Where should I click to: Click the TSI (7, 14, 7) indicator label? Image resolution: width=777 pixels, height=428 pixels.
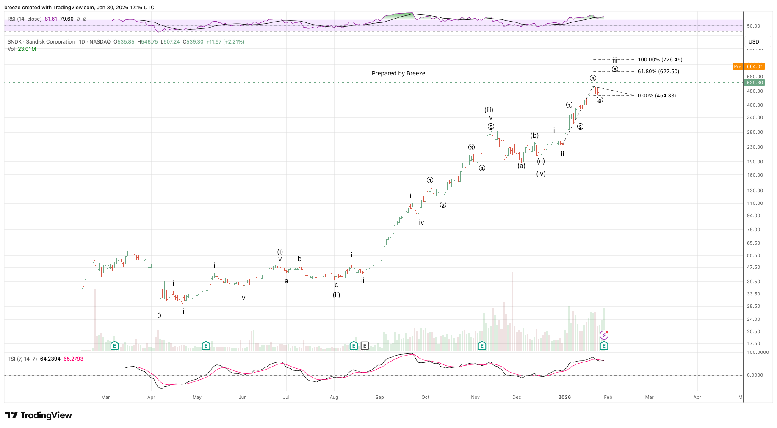[22, 359]
